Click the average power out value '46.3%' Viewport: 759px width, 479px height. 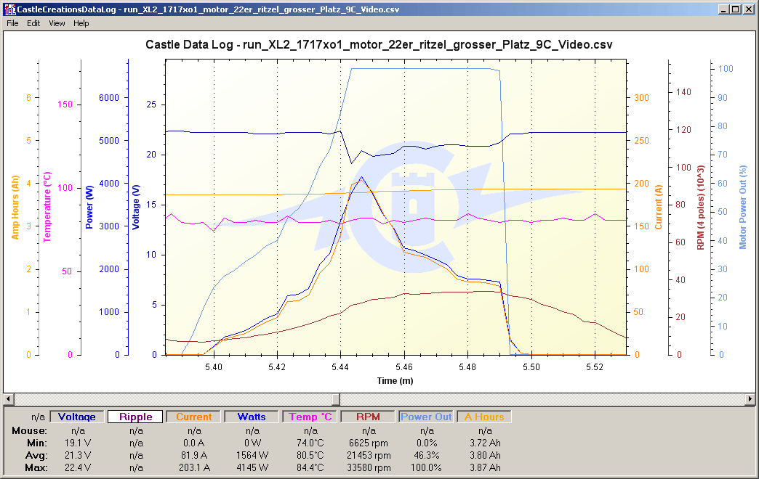[x=427, y=455]
